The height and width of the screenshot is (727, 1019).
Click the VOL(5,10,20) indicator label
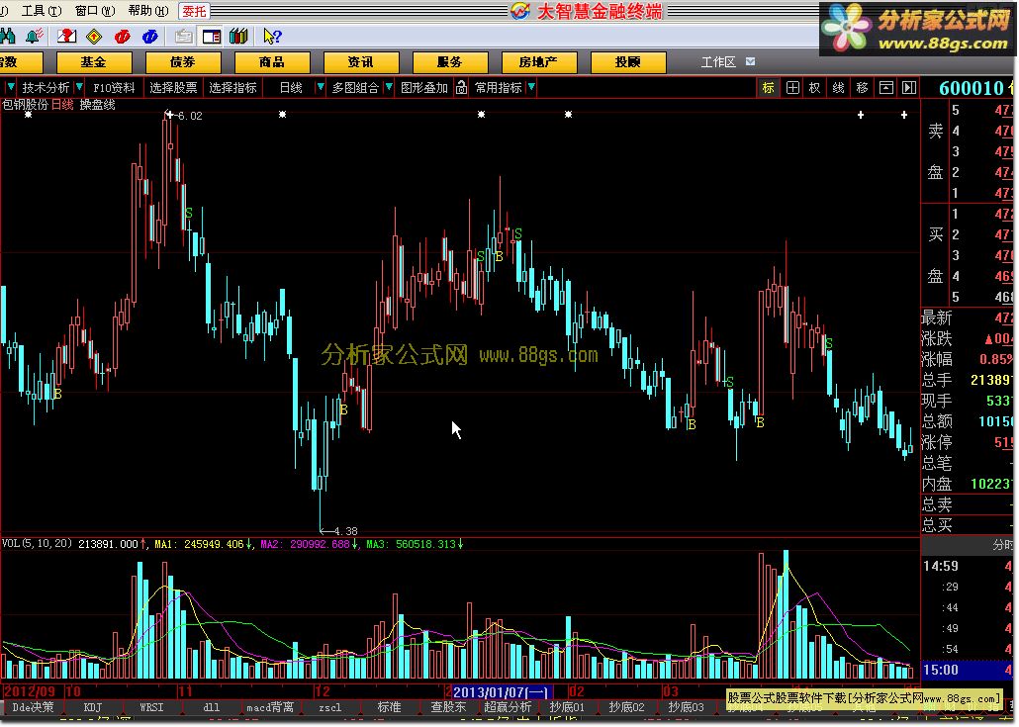click(x=37, y=543)
